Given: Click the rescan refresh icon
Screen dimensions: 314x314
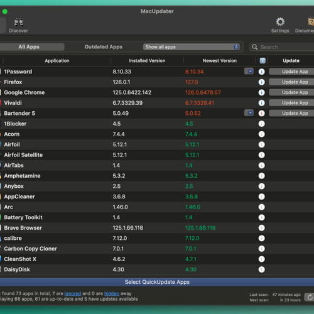Looking at the screenshot, I should (310, 297).
